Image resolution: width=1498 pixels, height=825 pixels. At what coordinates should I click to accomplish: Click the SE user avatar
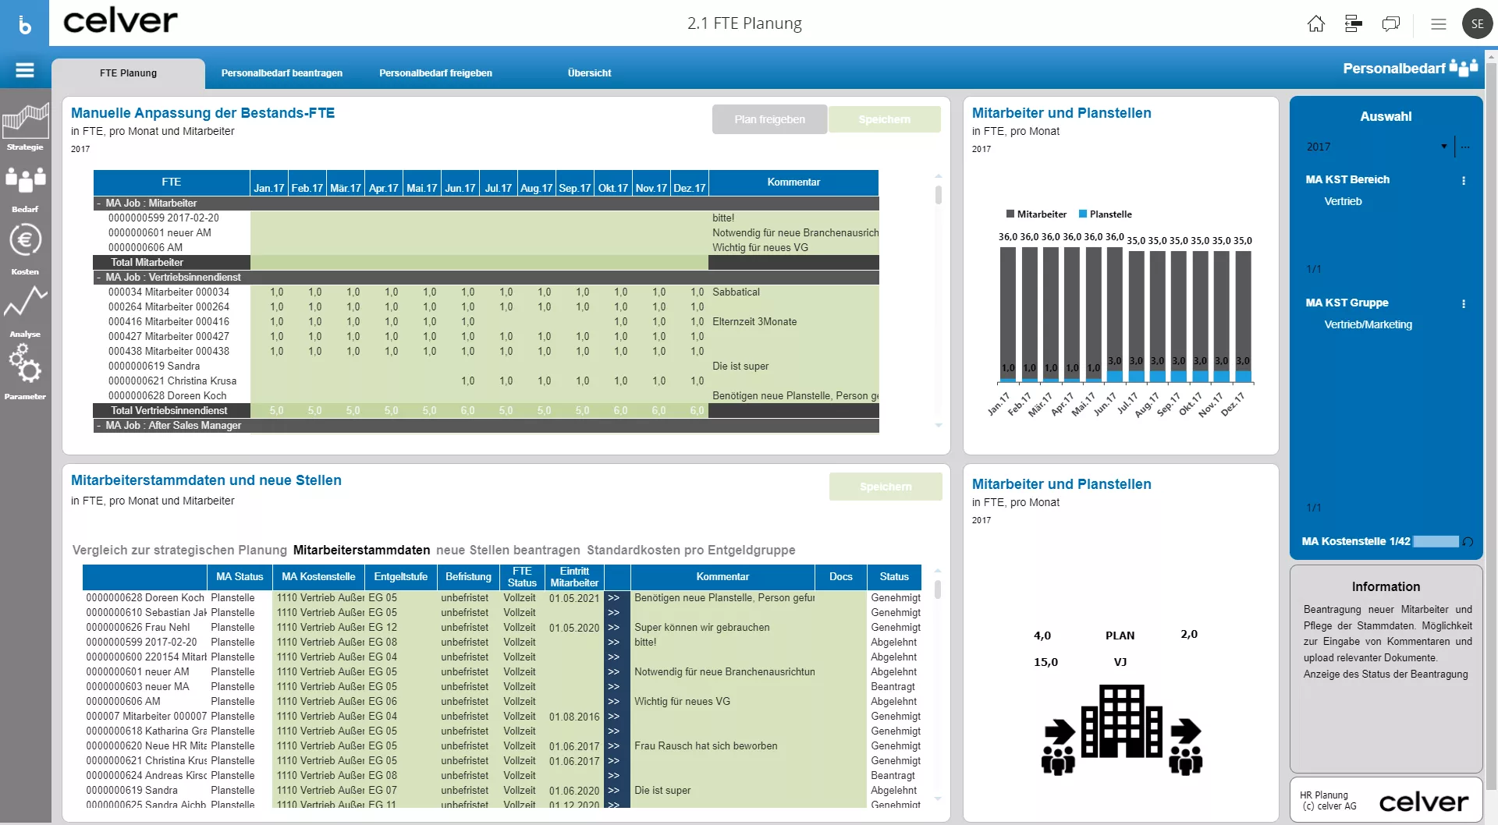click(1478, 24)
